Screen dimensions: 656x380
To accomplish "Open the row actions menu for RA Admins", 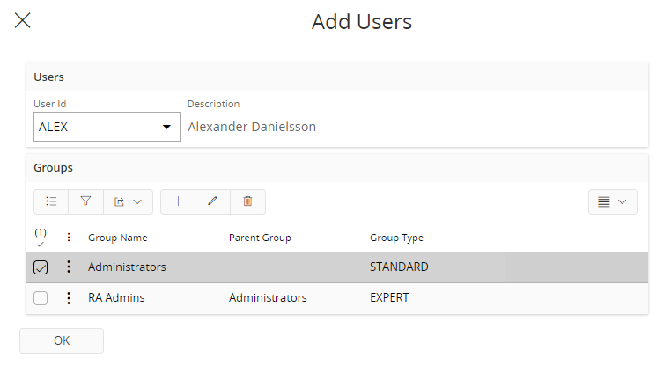I will (69, 297).
